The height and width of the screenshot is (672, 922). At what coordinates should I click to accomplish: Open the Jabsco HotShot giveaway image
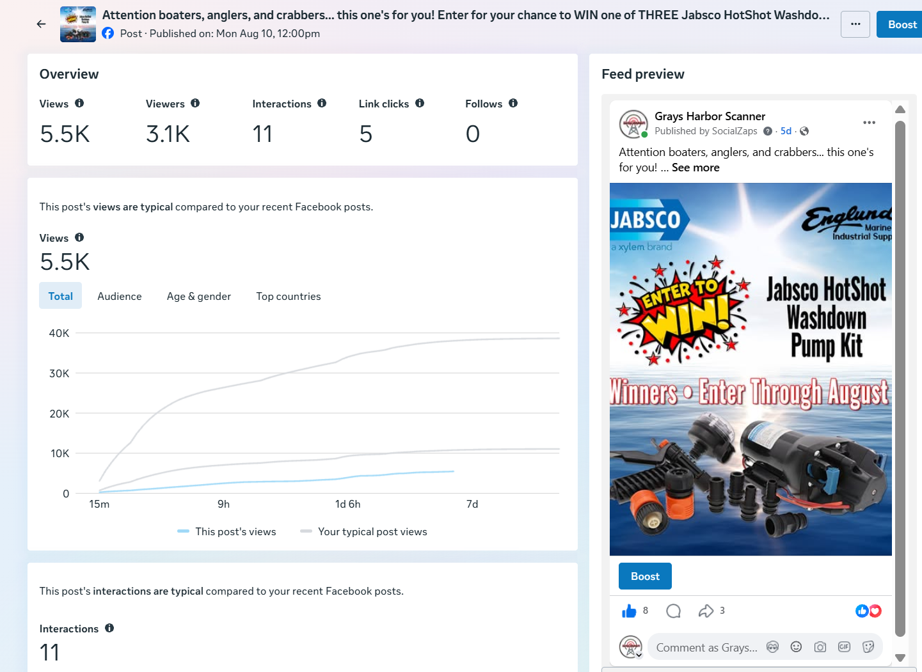[751, 370]
